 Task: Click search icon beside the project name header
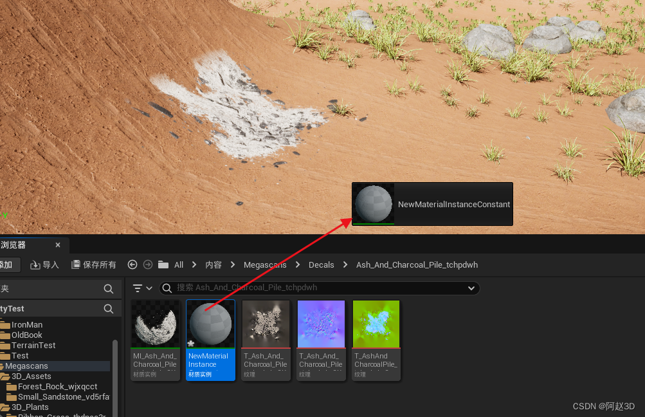(x=109, y=309)
